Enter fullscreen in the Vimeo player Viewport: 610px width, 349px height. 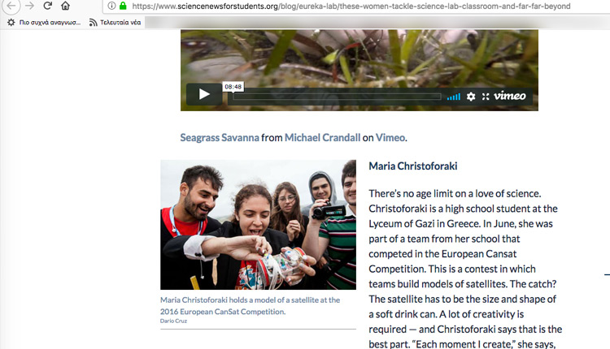(486, 97)
